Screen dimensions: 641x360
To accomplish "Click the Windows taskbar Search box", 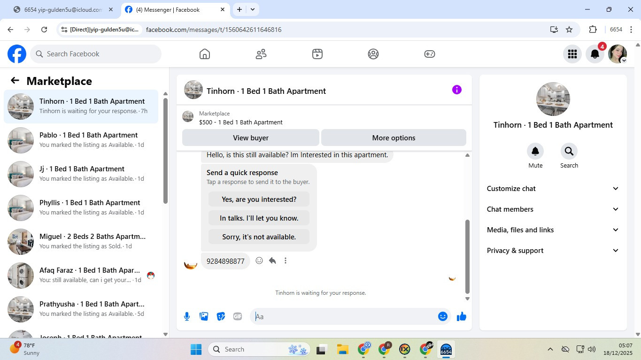I will [260, 349].
